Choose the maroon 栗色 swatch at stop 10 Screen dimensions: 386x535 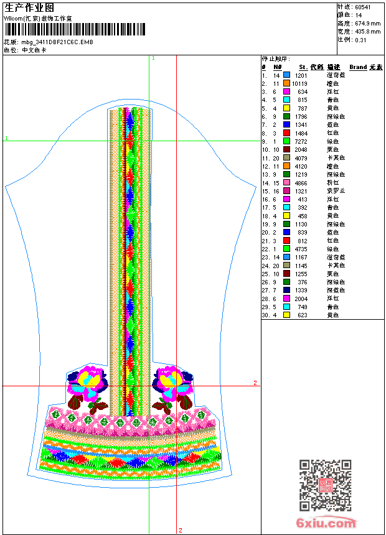point(287,149)
